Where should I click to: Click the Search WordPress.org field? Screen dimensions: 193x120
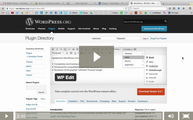click(144, 22)
